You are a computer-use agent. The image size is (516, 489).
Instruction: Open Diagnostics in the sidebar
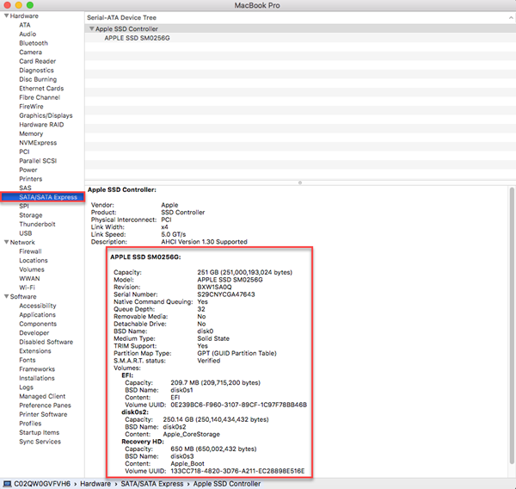point(36,71)
